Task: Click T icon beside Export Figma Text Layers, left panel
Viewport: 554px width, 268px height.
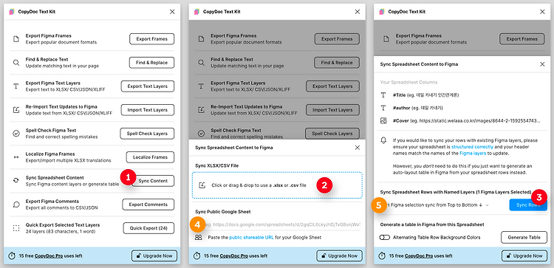Action: pyautogui.click(x=16, y=86)
